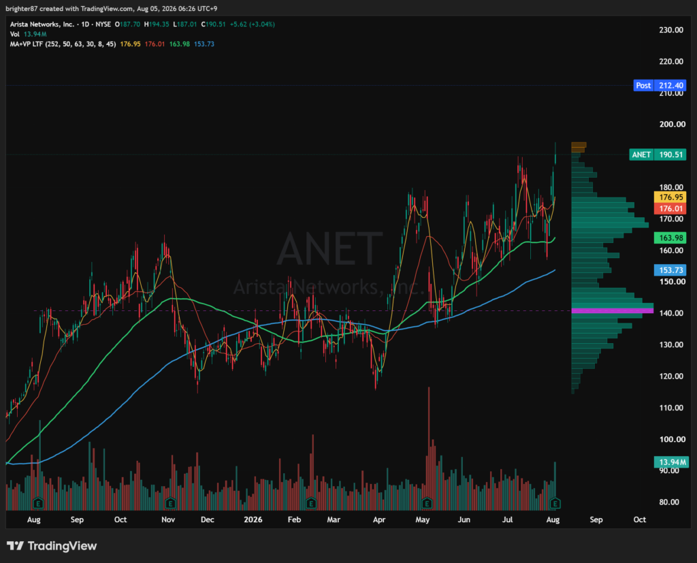Click the yellow 176.95 value in indicator legend

point(130,44)
